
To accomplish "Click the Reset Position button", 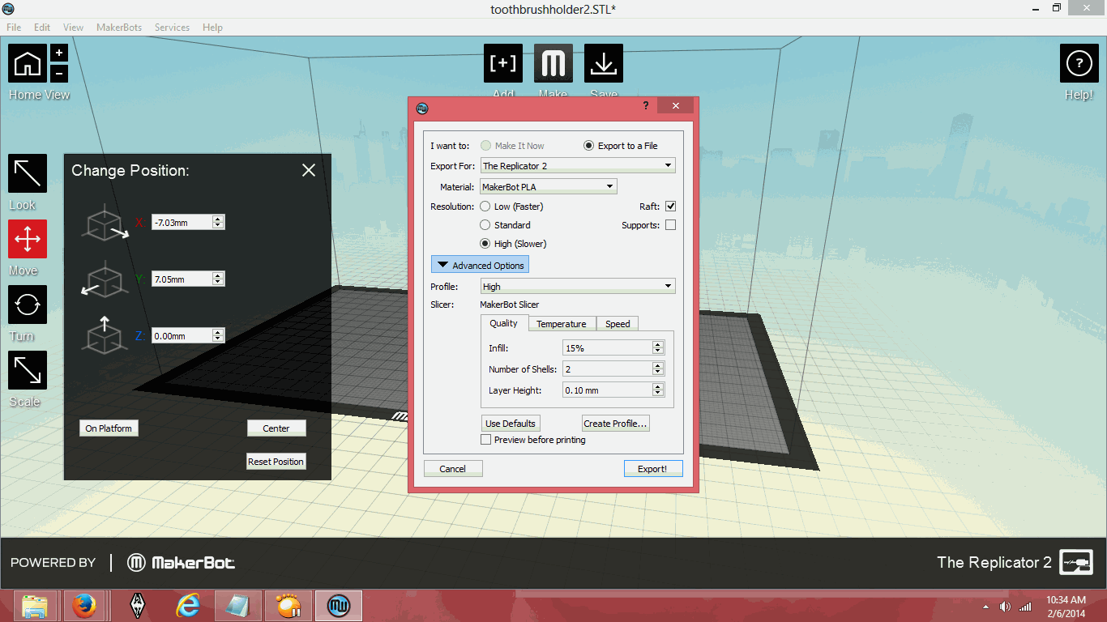I will pyautogui.click(x=276, y=462).
